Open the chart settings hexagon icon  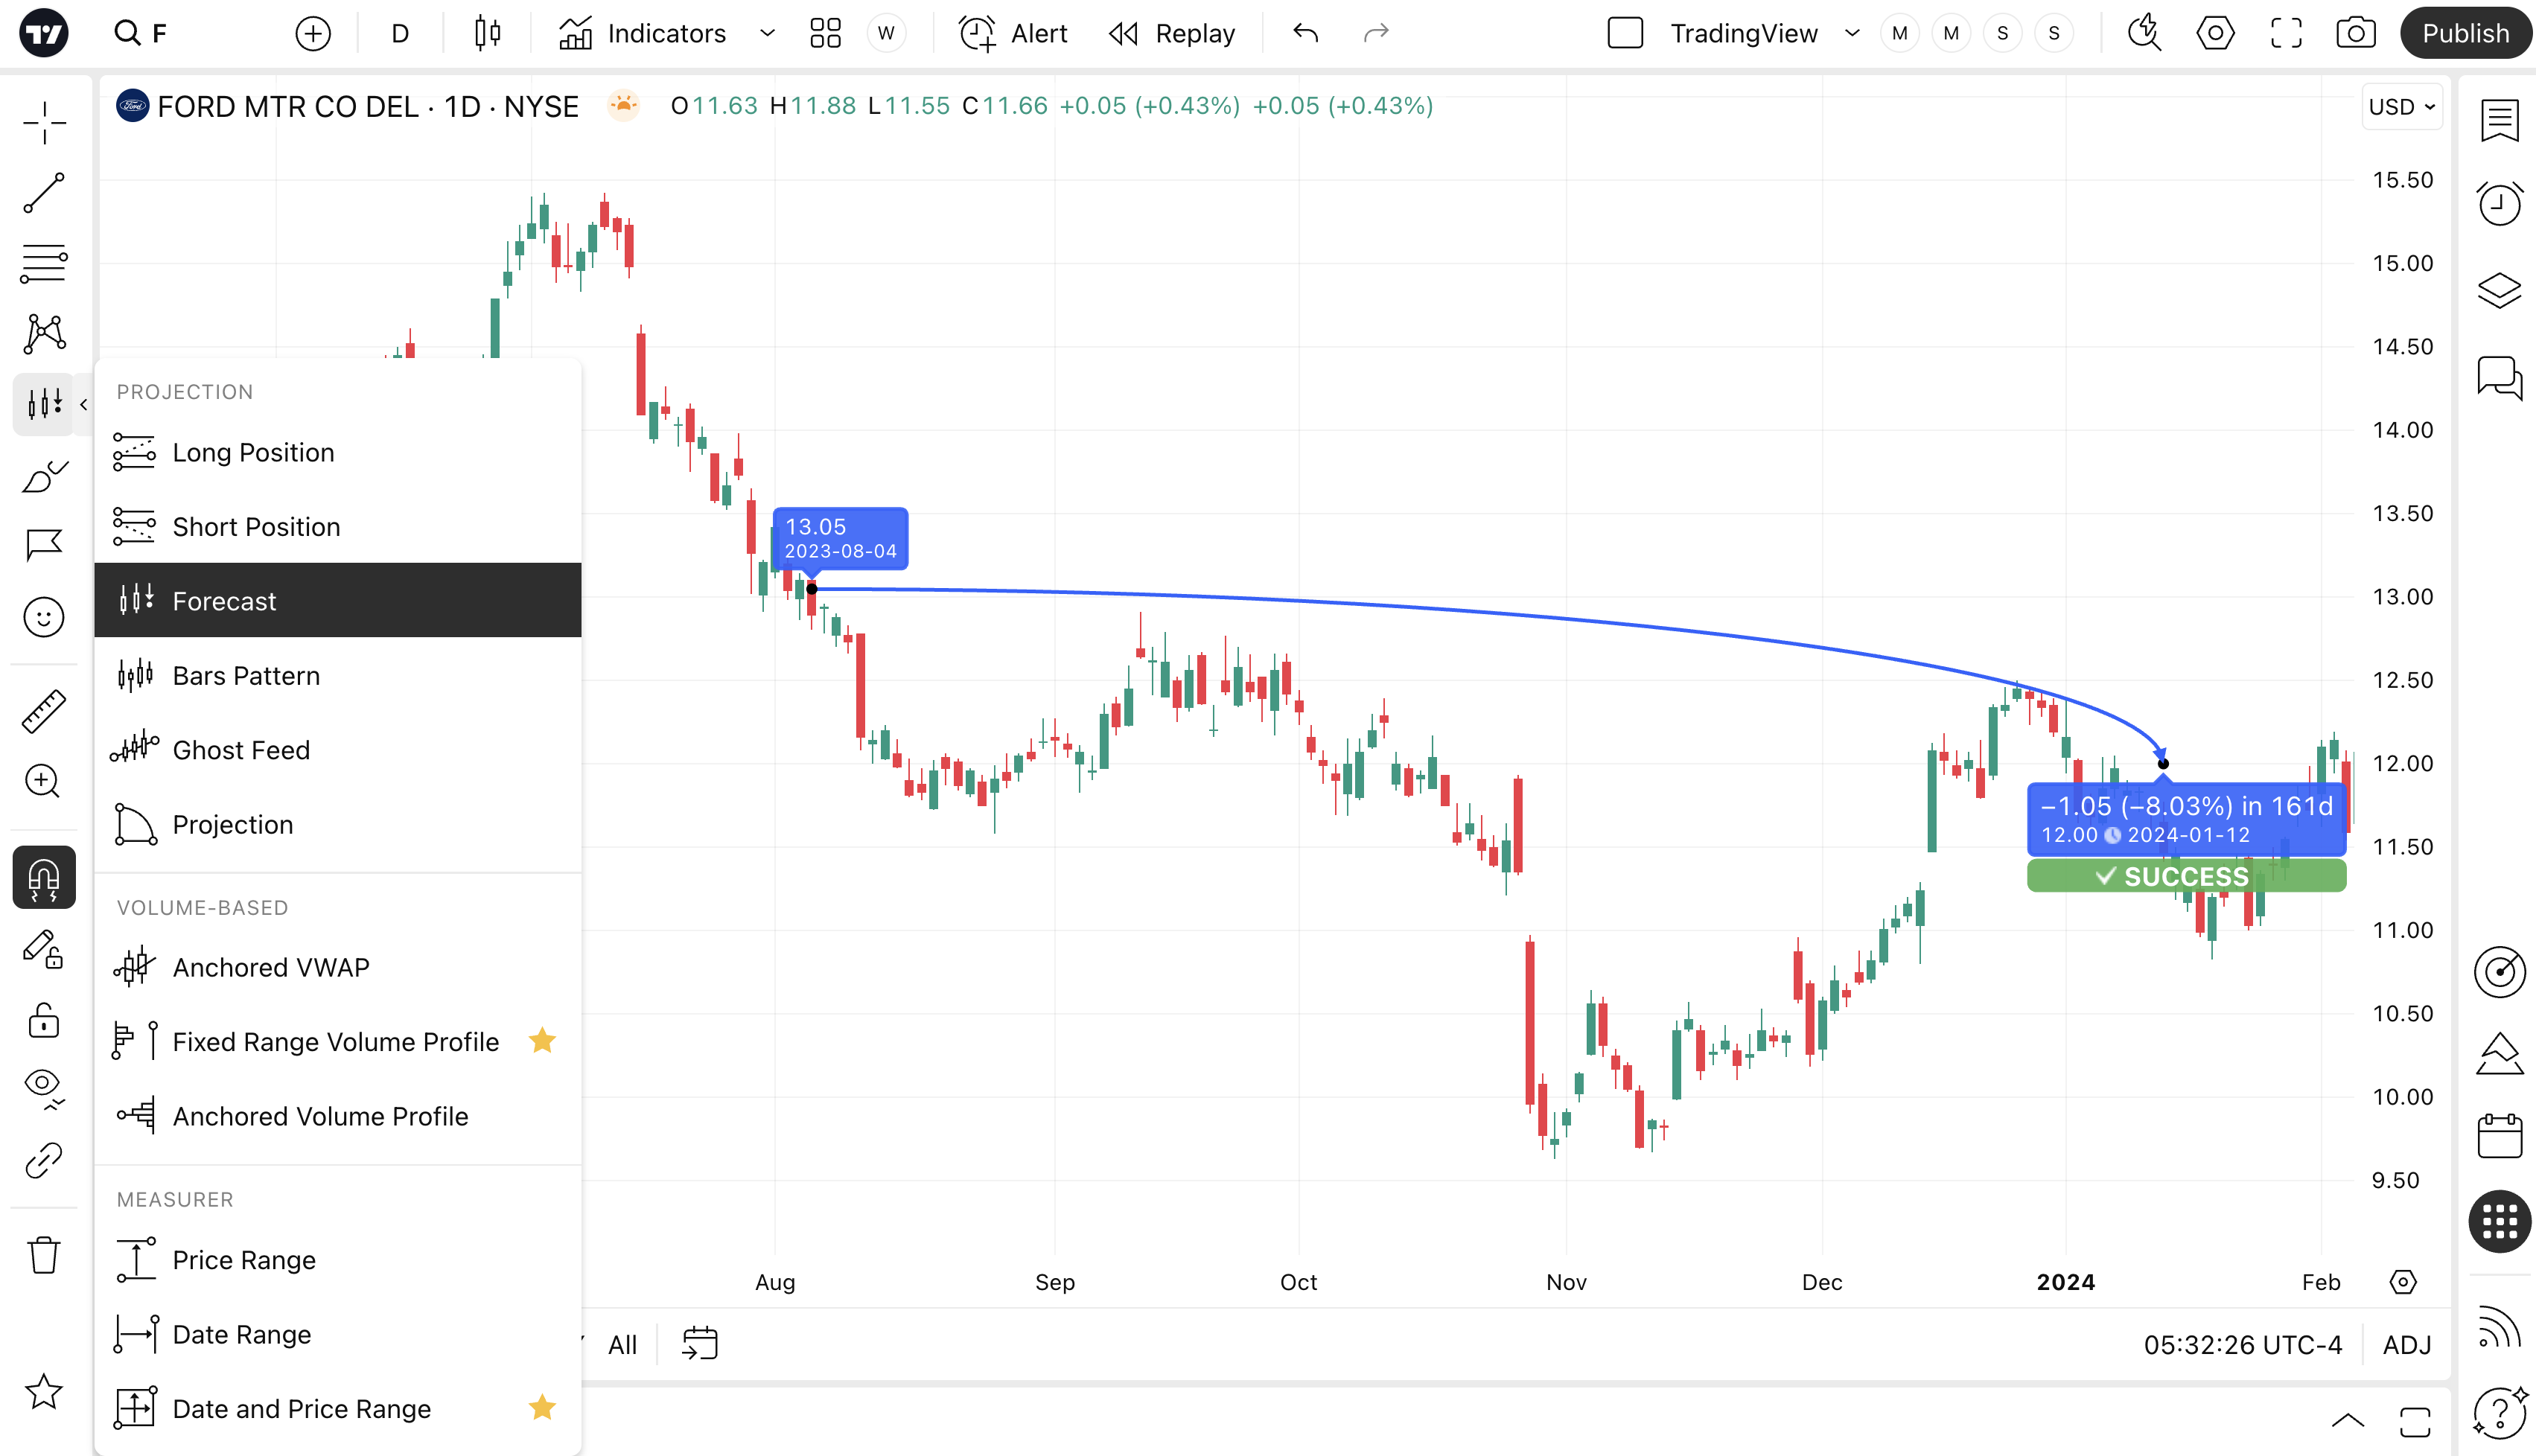(2215, 33)
